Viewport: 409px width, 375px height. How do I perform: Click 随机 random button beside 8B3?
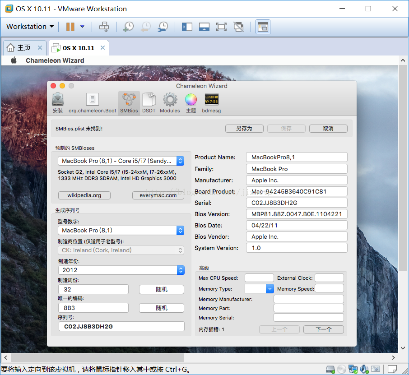162,308
